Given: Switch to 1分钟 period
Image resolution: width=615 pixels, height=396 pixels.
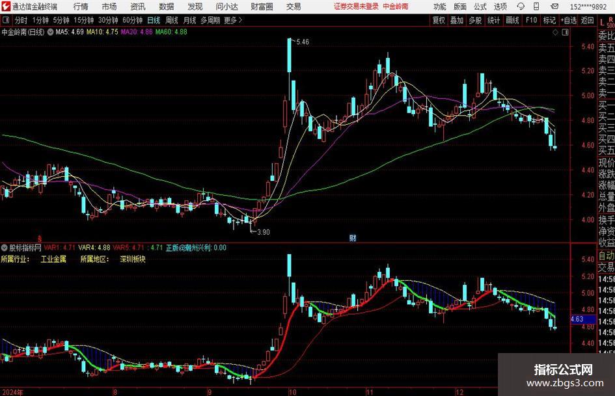Looking at the screenshot, I should click(40, 20).
